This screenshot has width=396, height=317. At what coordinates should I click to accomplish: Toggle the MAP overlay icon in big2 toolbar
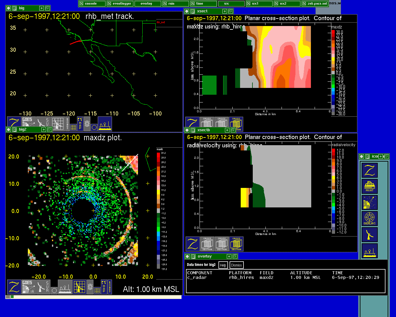(x=104, y=287)
